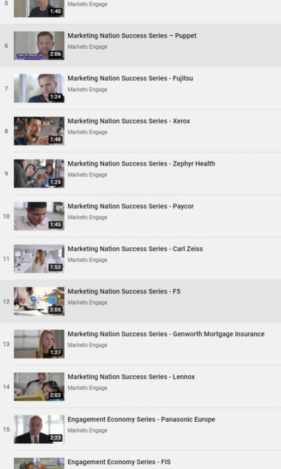Play Marketing Nation Success Series - Lennox
The height and width of the screenshot is (469, 281).
pos(131,377)
